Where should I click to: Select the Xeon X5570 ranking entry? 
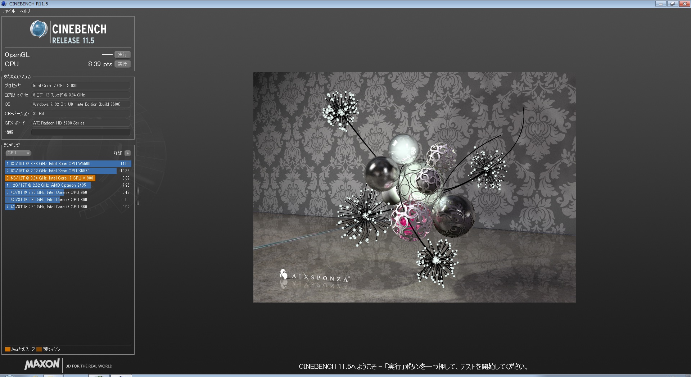[68, 171]
